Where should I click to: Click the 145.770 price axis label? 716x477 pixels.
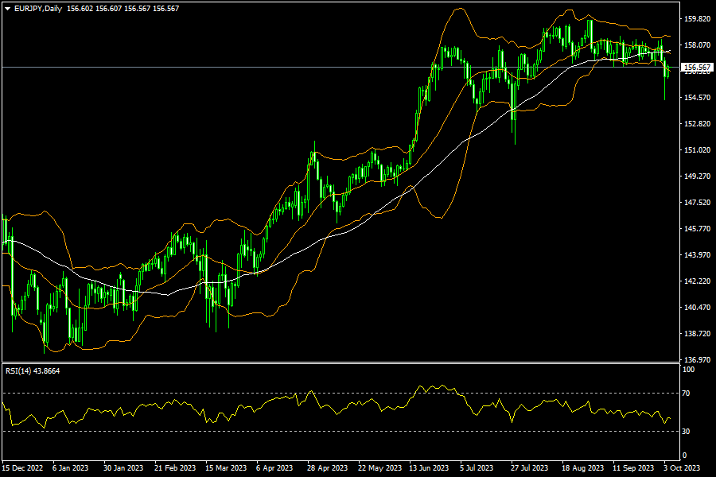click(x=697, y=229)
